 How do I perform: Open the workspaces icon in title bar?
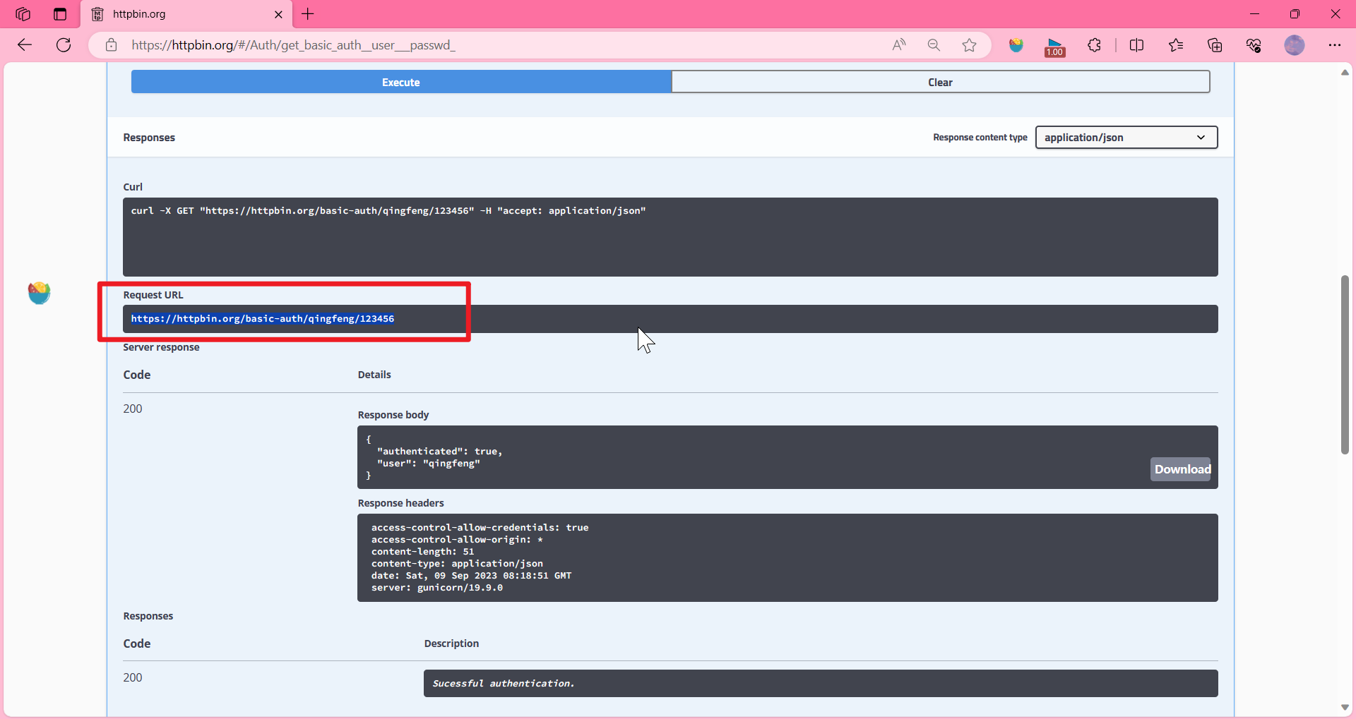23,14
